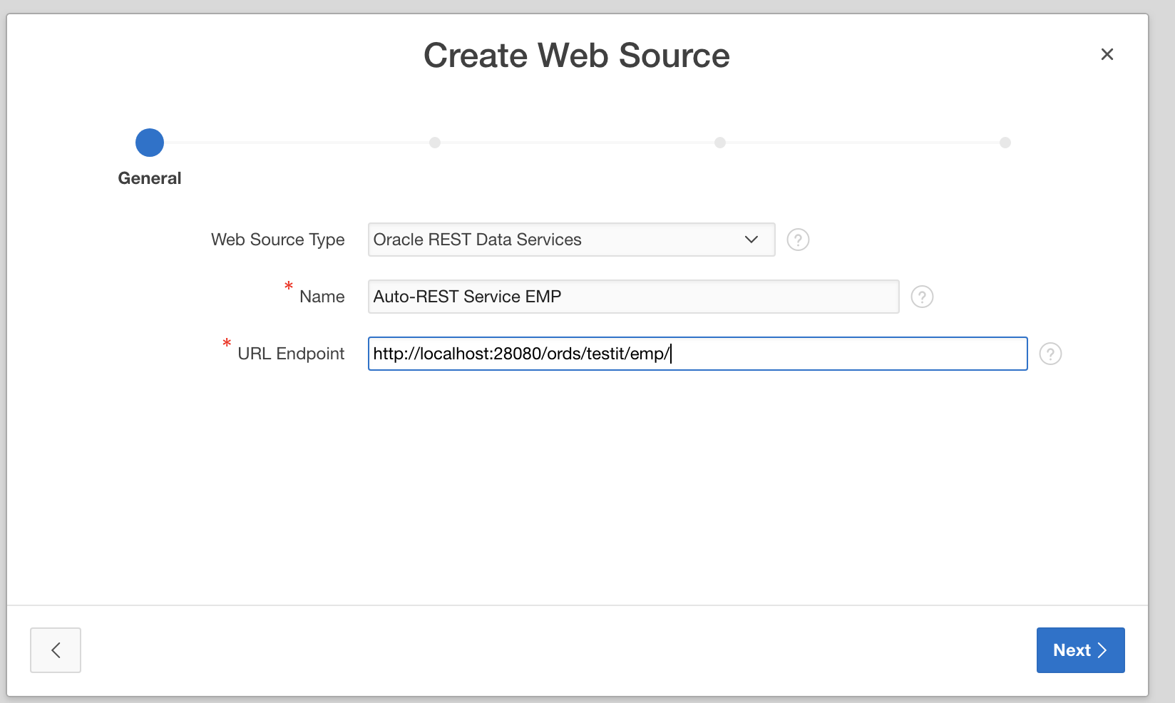1175x703 pixels.
Task: Click the second wizard step dot
Action: 435,143
